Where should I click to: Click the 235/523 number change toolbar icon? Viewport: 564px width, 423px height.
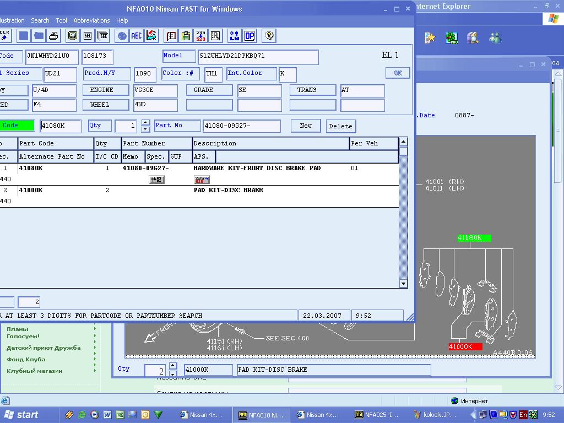pos(200,36)
